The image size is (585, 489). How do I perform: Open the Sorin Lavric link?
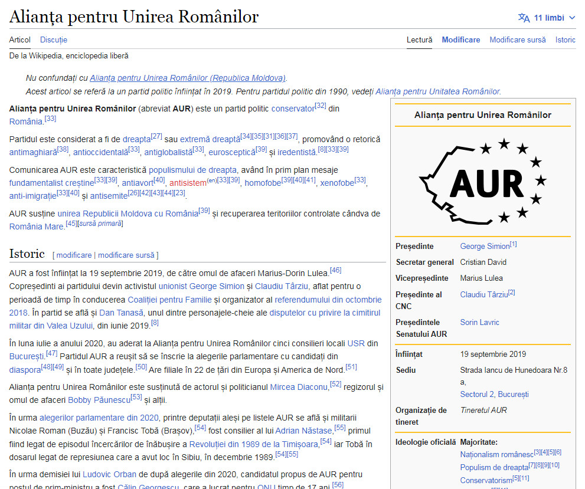(x=479, y=323)
